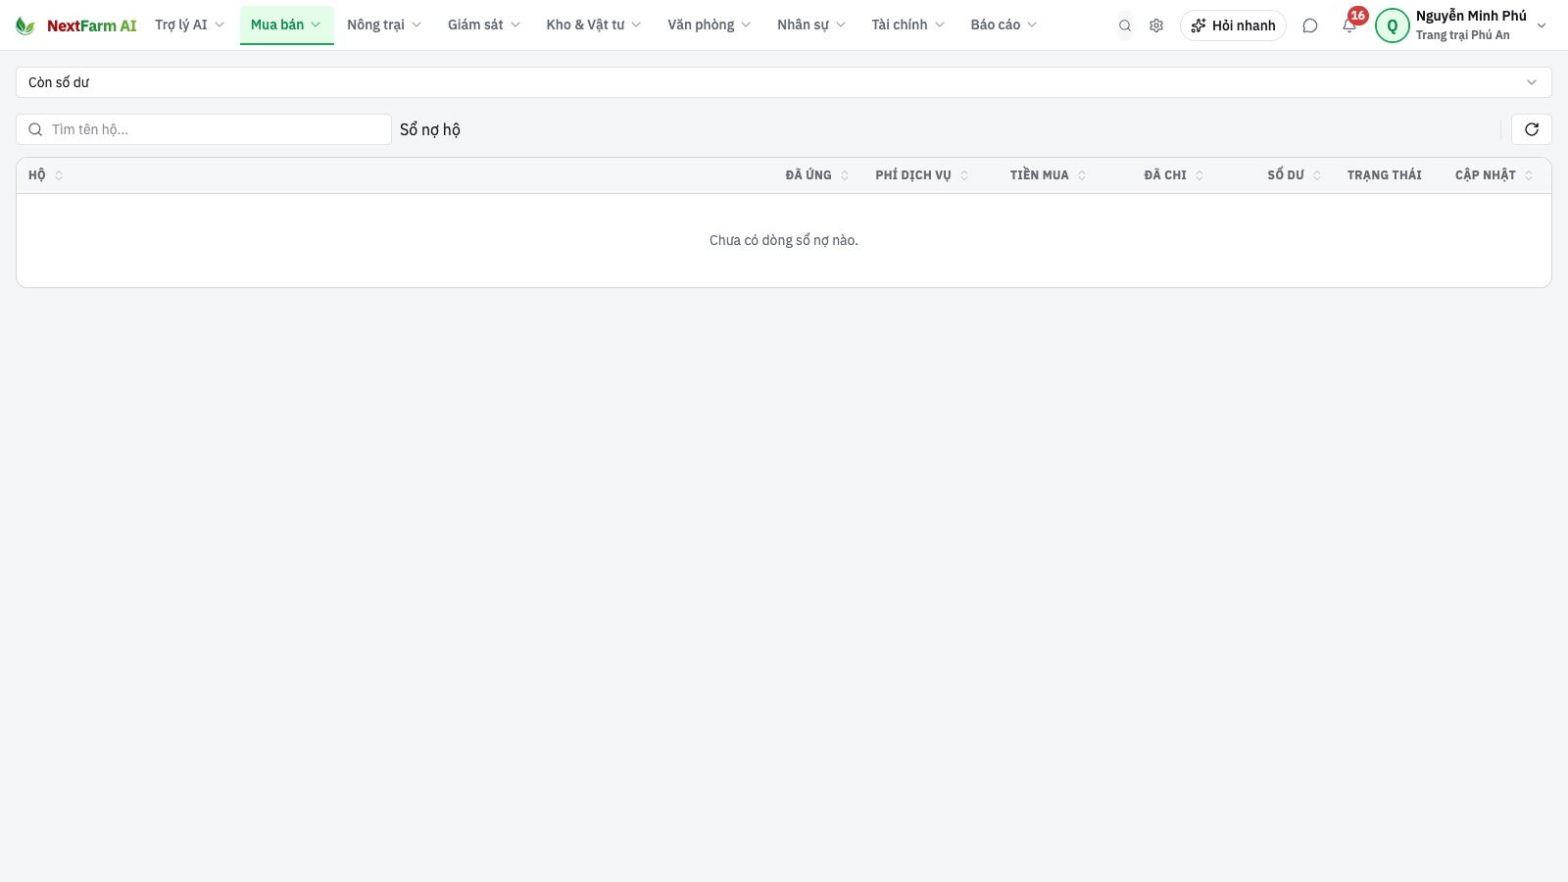Click the user avatar circle

(x=1393, y=26)
